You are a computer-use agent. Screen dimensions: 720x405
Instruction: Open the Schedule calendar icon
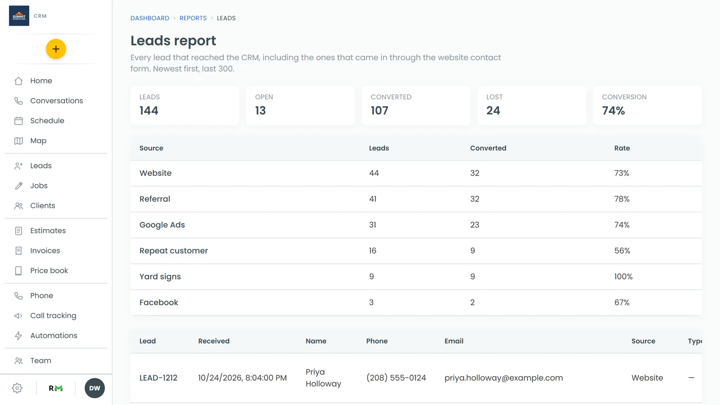coord(18,121)
